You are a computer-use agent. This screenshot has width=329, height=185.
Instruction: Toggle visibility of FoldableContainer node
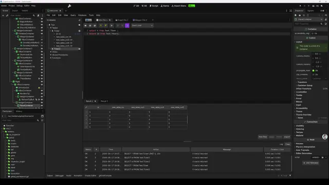42,33
